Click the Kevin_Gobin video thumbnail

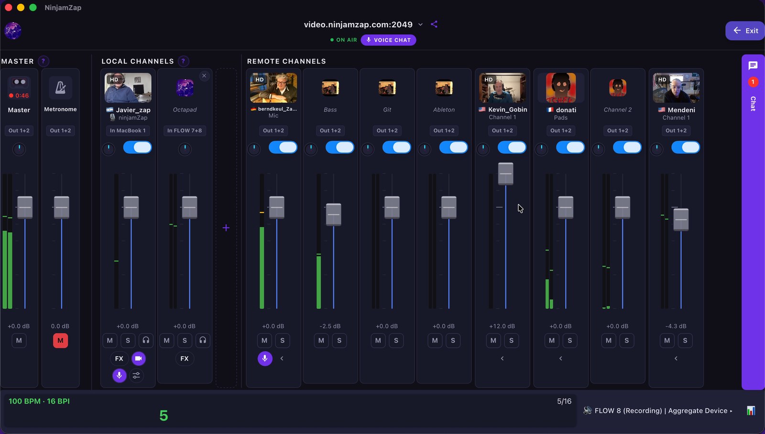pos(502,88)
